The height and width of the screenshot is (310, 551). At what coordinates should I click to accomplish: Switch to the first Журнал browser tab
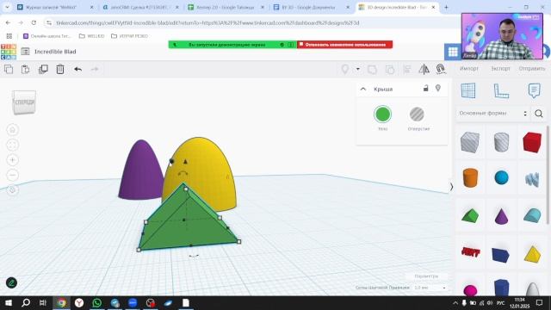tap(55, 7)
